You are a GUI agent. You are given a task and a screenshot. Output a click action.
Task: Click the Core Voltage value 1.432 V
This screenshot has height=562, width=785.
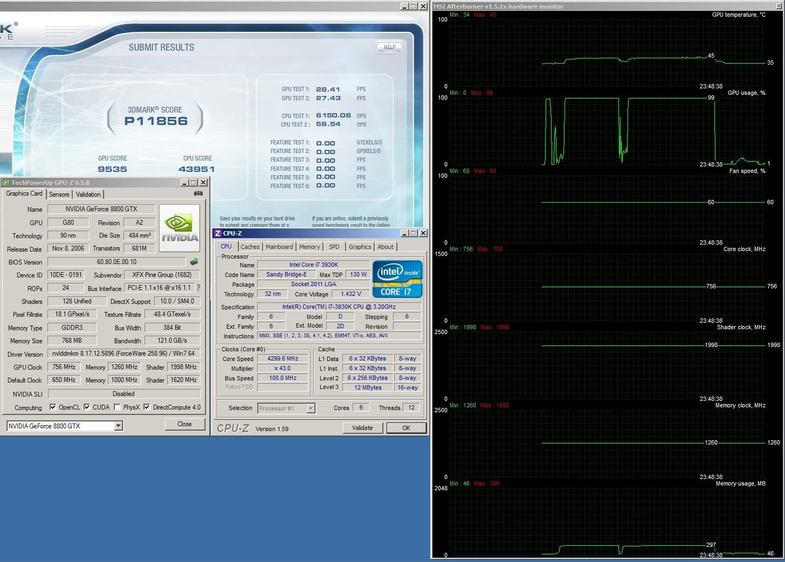click(351, 294)
